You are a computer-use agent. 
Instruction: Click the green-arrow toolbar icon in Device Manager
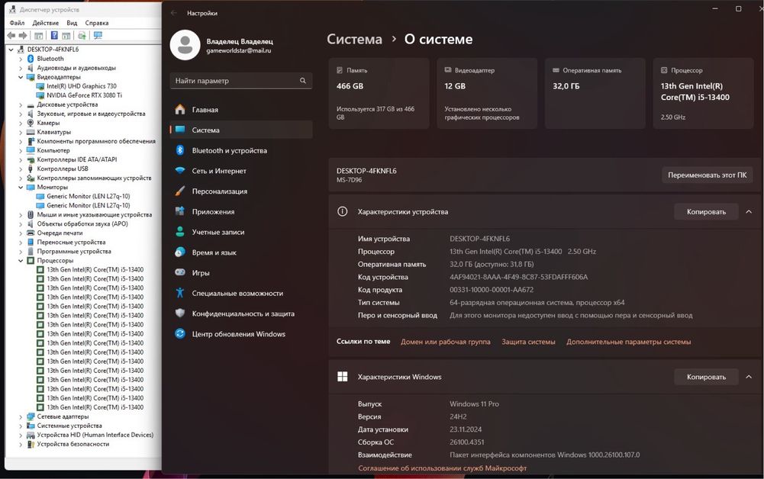[82, 36]
